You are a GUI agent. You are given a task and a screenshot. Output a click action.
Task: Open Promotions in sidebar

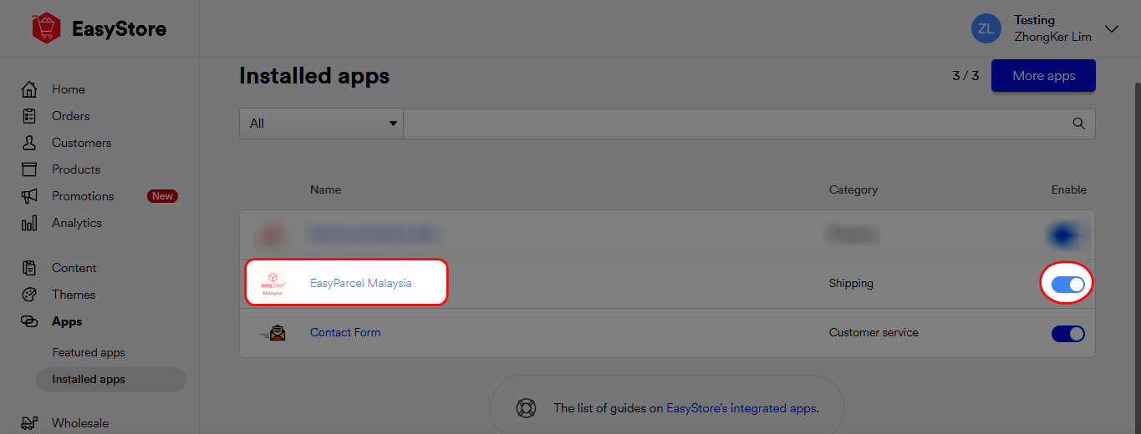coord(83,196)
